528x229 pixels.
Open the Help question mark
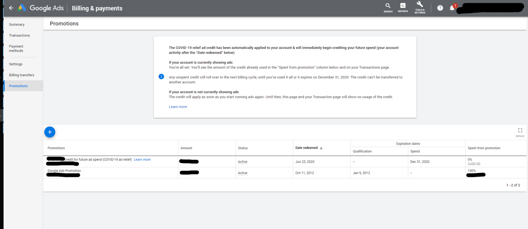[x=440, y=8]
